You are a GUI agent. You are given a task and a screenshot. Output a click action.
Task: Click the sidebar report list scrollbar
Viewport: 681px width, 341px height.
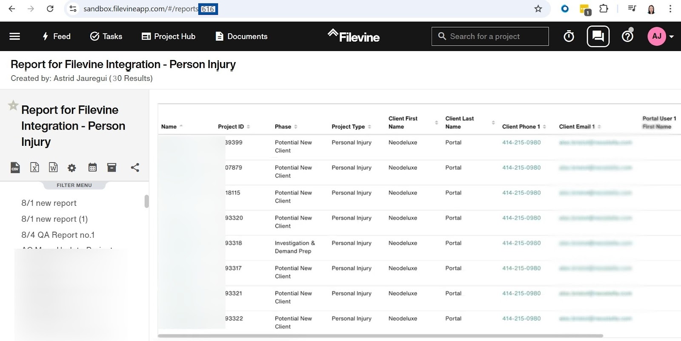click(x=146, y=201)
